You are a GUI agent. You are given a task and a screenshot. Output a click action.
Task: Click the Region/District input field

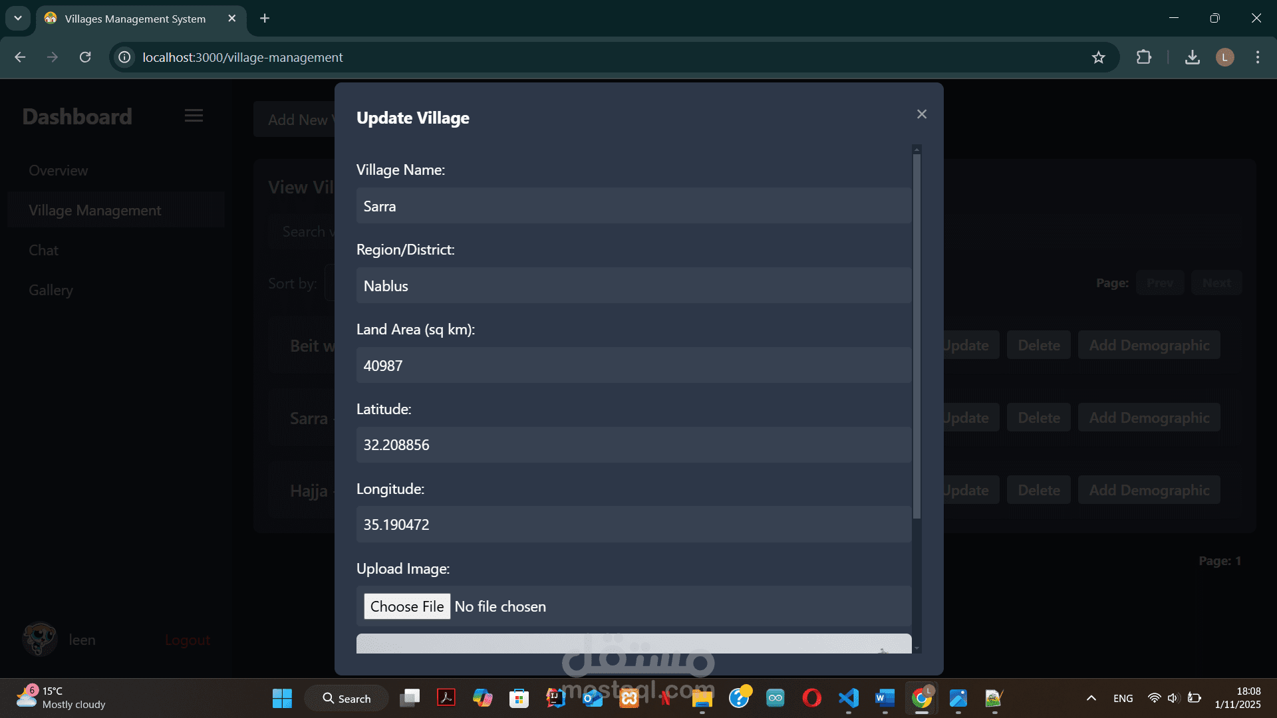pos(633,286)
